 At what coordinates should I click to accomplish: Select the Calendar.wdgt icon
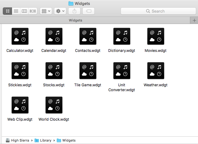click(54, 36)
